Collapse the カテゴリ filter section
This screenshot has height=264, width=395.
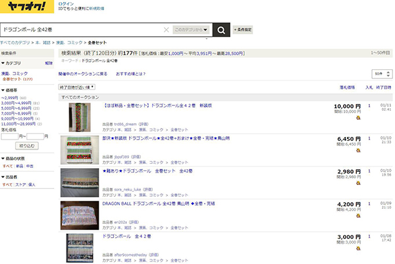tap(11, 63)
